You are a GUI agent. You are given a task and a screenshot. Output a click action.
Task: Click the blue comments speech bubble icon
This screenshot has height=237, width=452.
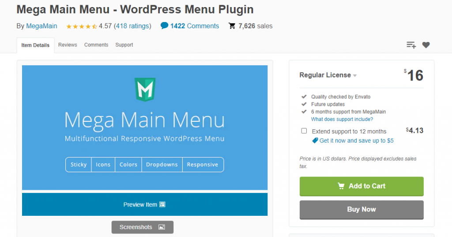click(164, 26)
